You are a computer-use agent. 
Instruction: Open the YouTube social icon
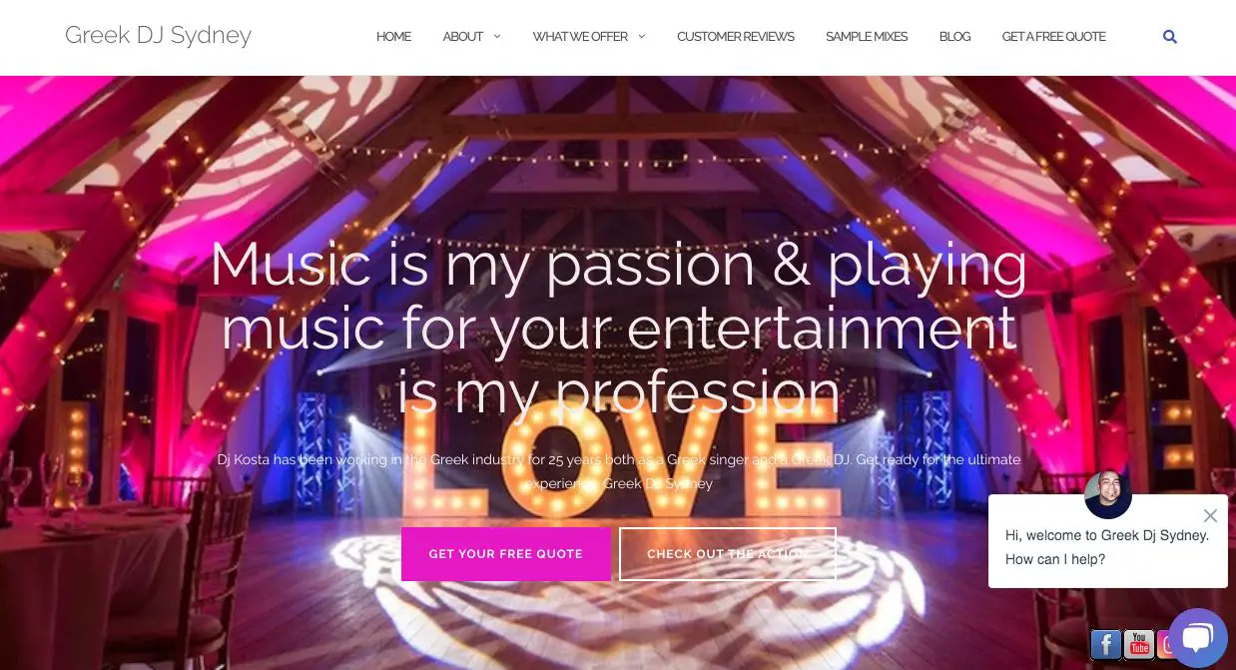(x=1138, y=644)
